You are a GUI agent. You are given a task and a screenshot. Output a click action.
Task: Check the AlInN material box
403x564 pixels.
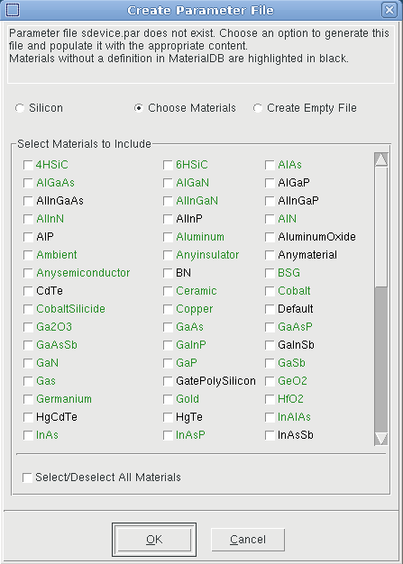(x=28, y=219)
